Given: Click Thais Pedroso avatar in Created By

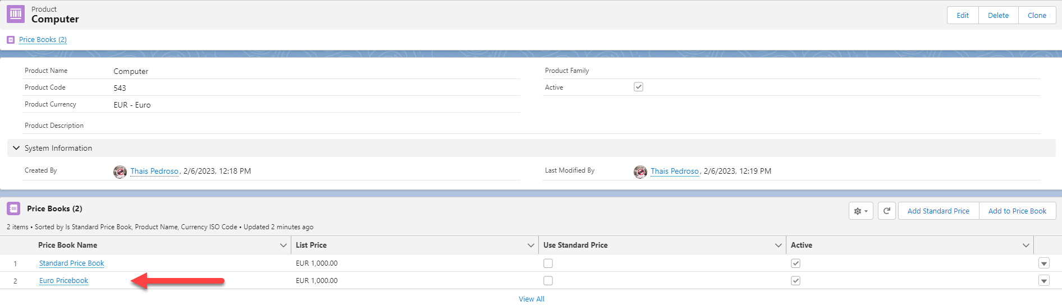Looking at the screenshot, I should [120, 171].
